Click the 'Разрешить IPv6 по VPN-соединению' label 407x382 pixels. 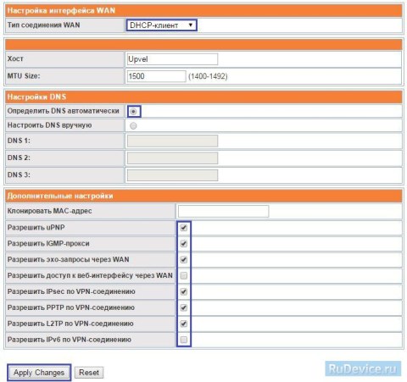(70, 340)
